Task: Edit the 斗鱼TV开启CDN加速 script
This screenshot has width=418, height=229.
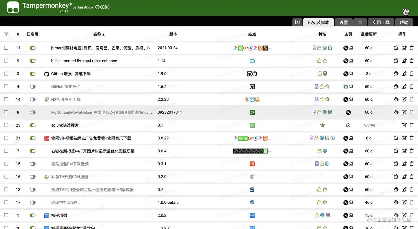Action: 404,177
